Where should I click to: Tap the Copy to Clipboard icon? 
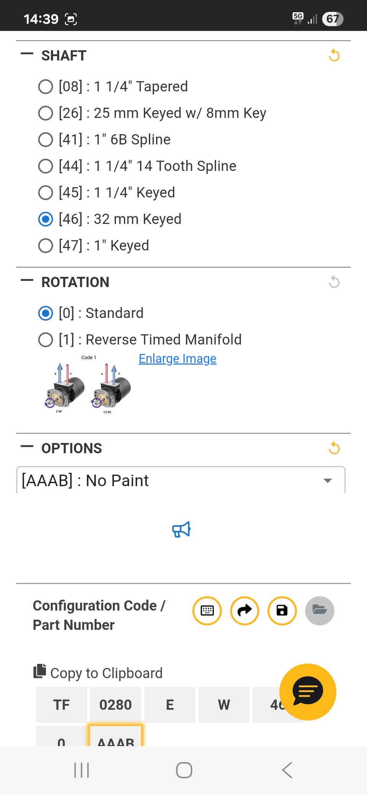coord(40,671)
